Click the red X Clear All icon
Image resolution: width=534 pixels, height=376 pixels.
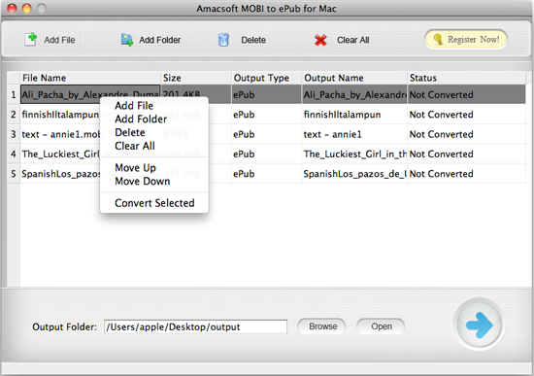click(x=320, y=40)
